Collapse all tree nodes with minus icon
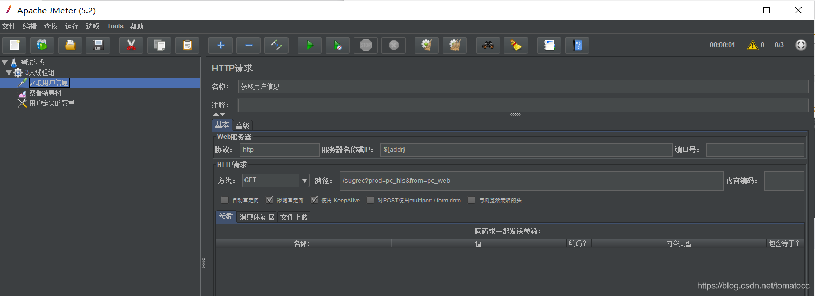 coord(248,45)
